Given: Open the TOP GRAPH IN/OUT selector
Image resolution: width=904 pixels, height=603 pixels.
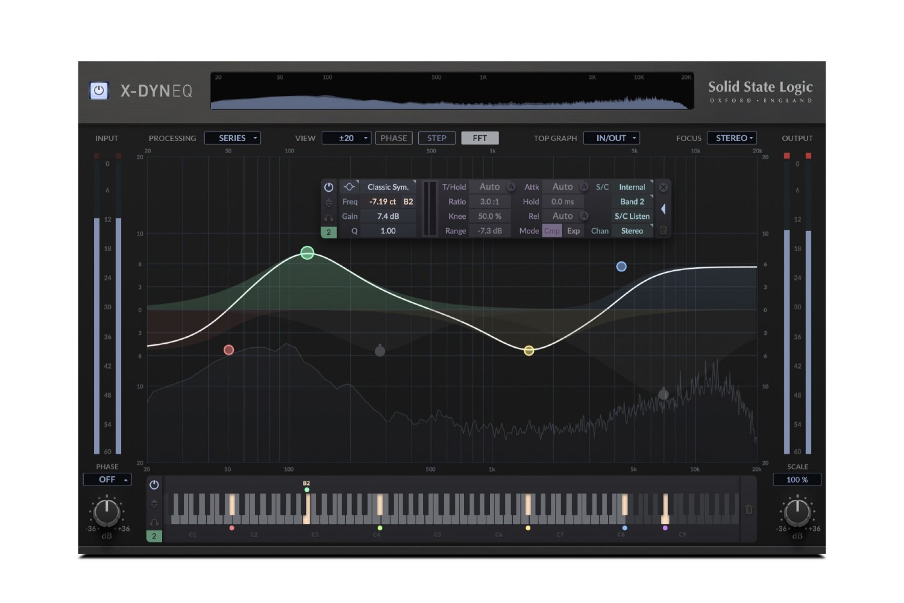Looking at the screenshot, I should (x=611, y=137).
